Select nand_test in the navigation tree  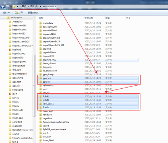(17, 122)
